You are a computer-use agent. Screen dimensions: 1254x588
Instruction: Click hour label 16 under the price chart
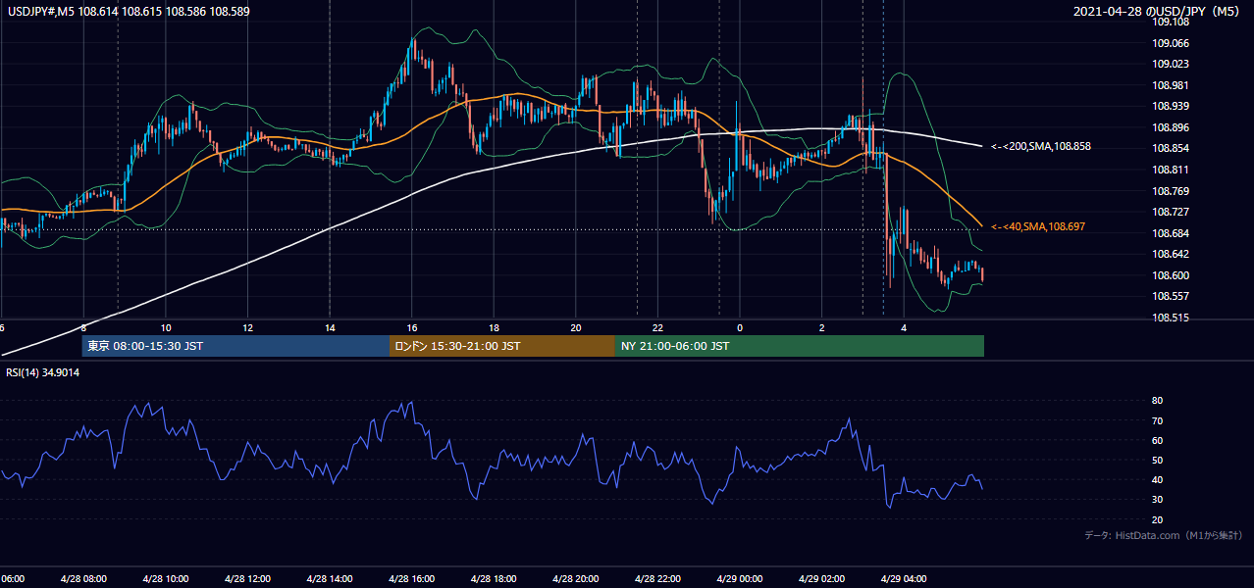click(411, 328)
